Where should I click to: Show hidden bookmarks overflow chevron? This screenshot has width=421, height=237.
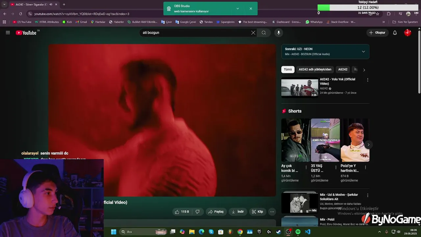[x=384, y=22]
